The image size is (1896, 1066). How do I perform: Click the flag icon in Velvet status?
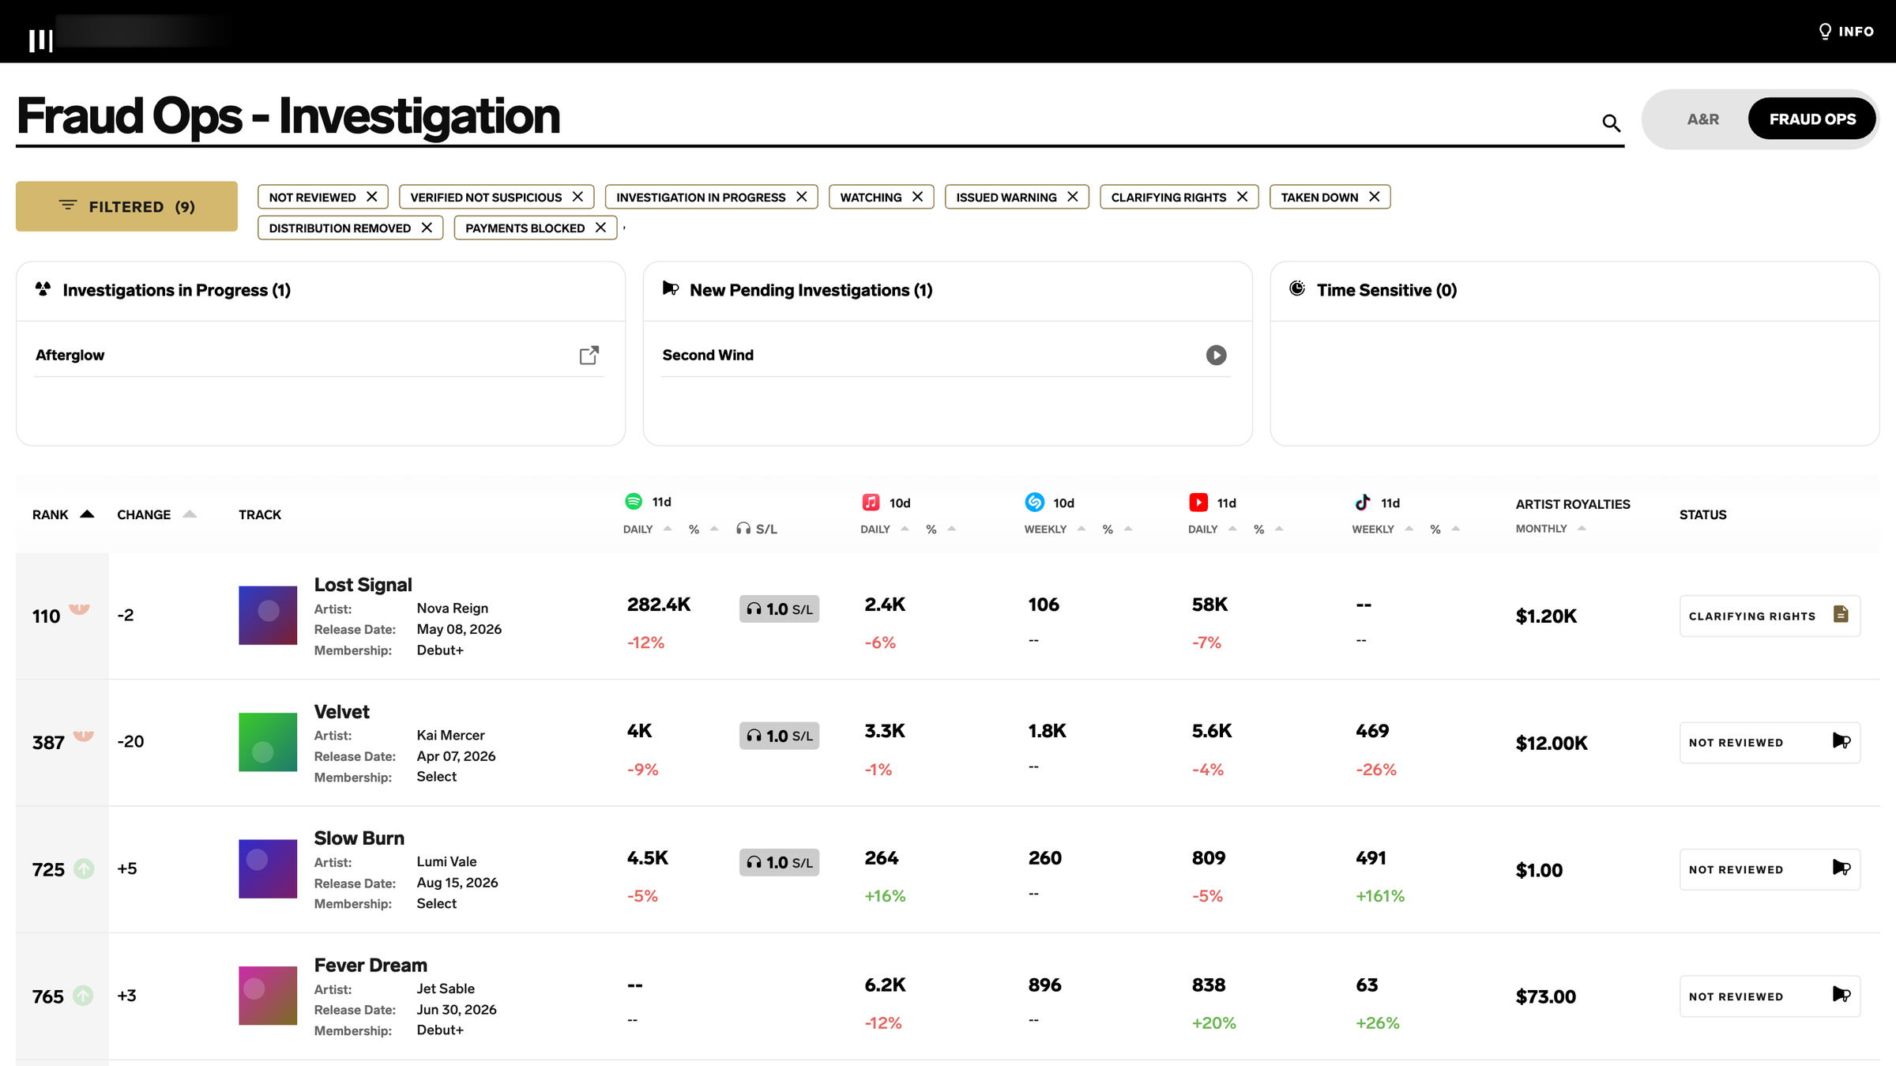coord(1841,741)
